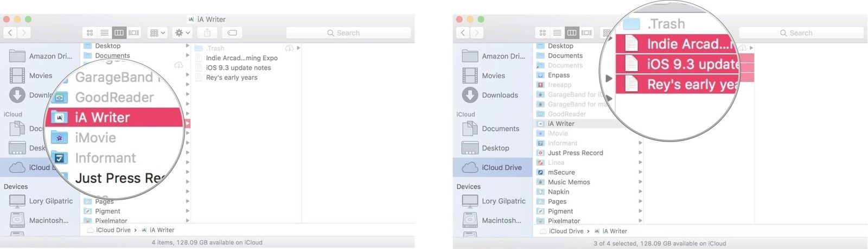Select Movies in left window sidebar
The height and width of the screenshot is (249, 868).
pyautogui.click(x=41, y=76)
